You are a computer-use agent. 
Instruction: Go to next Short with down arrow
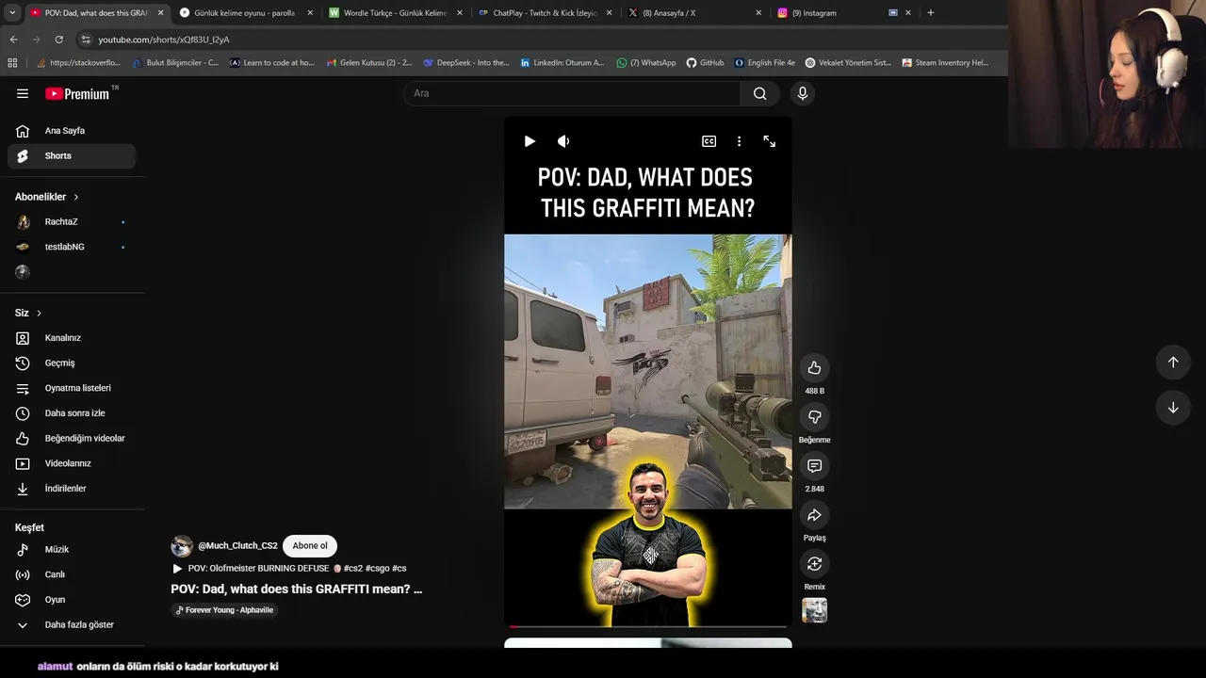[1173, 408]
